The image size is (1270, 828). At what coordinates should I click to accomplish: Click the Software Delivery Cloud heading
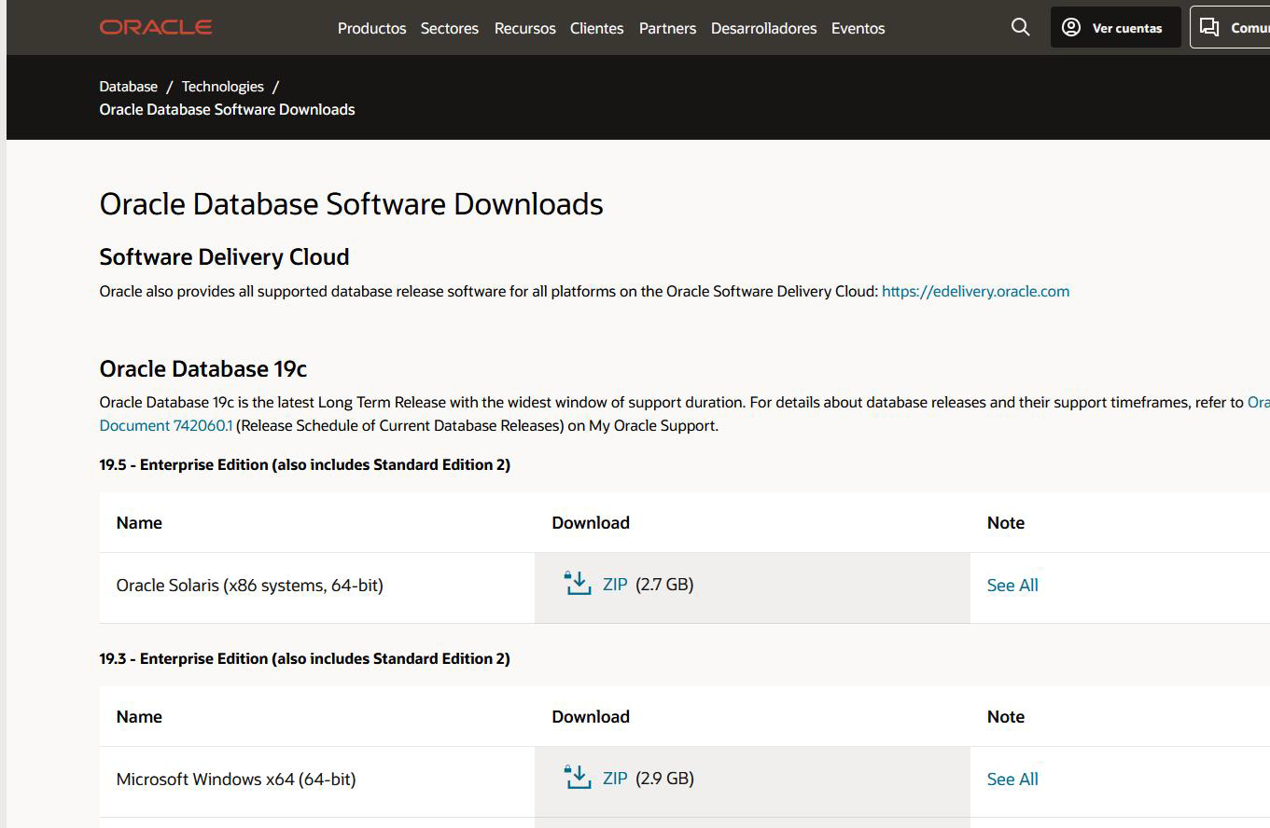224,256
